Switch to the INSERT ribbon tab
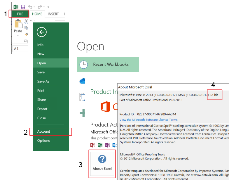The width and height of the screenshot is (229, 180). pyautogui.click(x=53, y=14)
